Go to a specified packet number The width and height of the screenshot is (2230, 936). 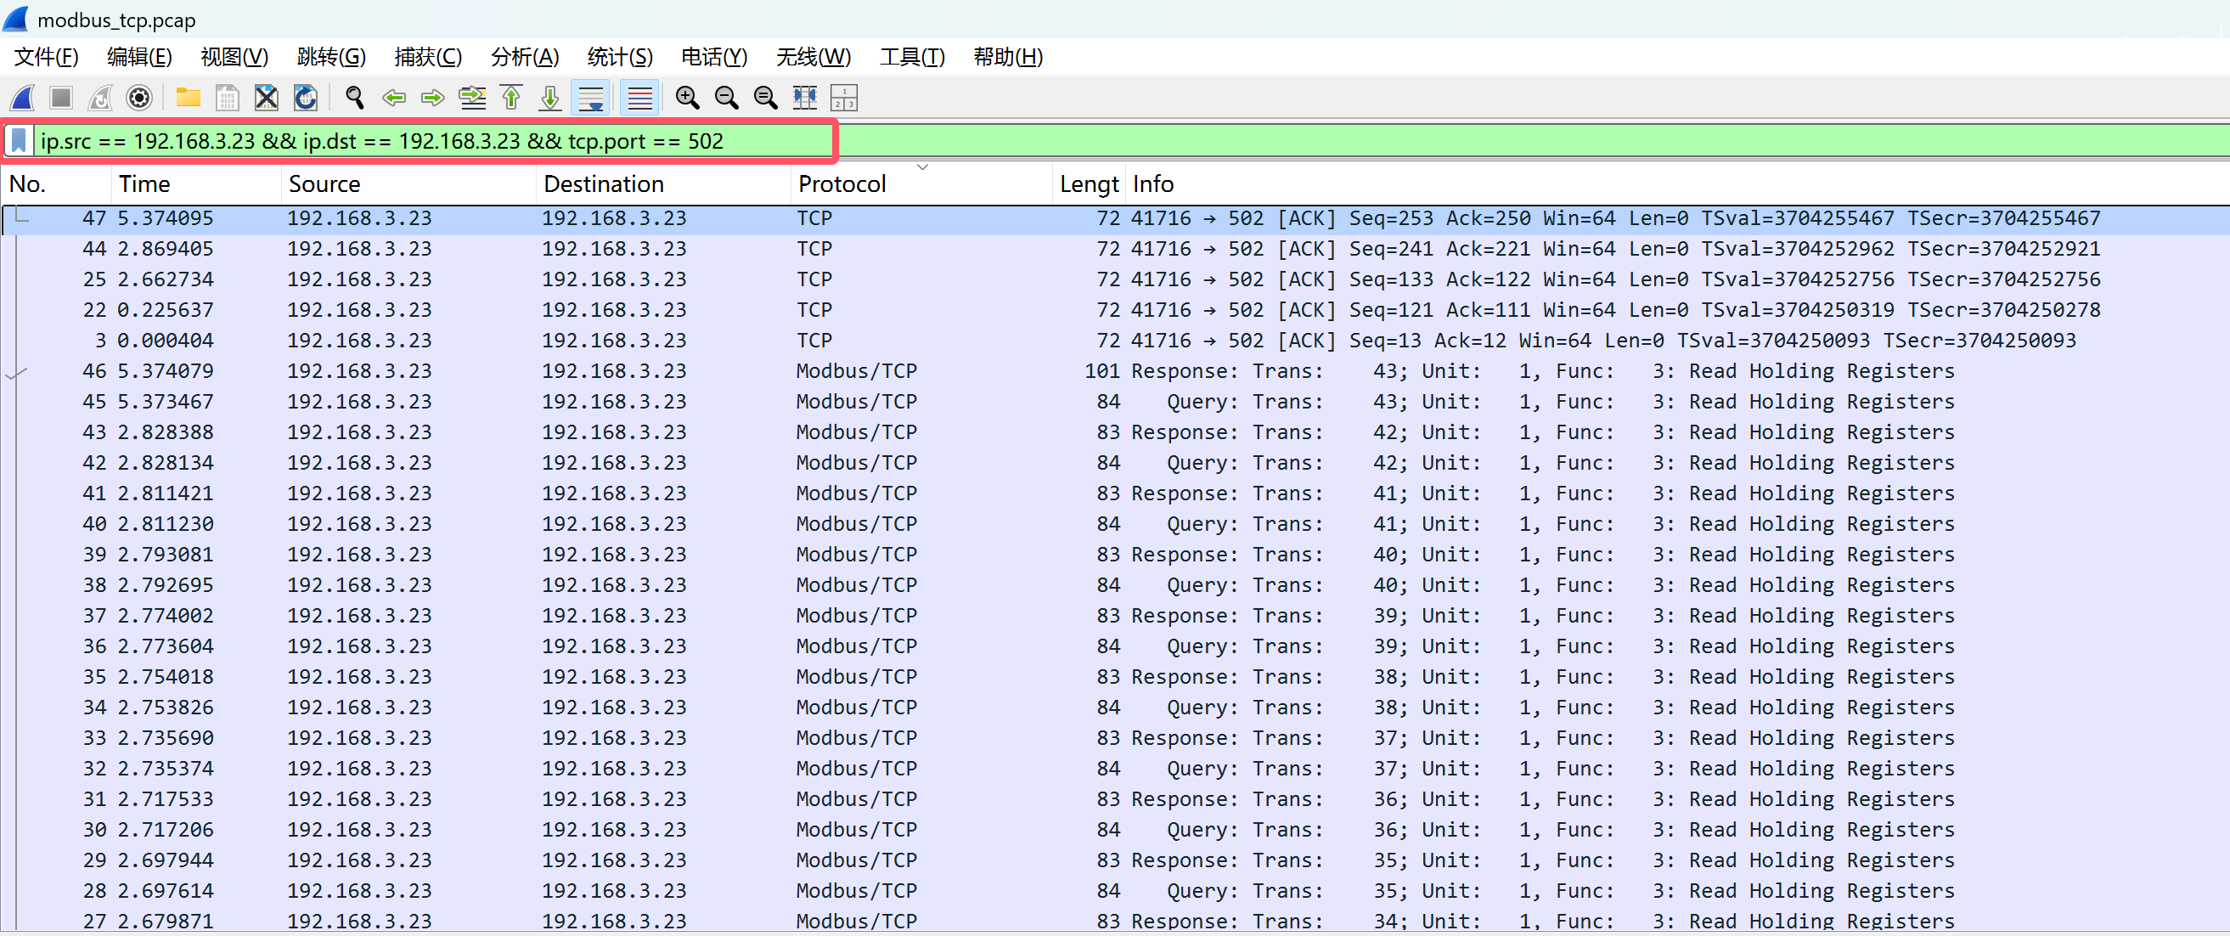point(473,98)
